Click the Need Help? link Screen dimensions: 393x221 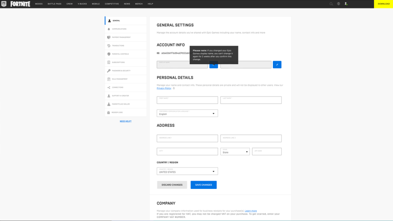pyautogui.click(x=126, y=121)
